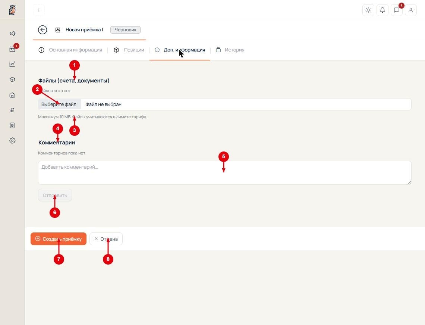425x325 pixels.
Task: Open the analytics chart sidebar icon
Action: [12, 64]
